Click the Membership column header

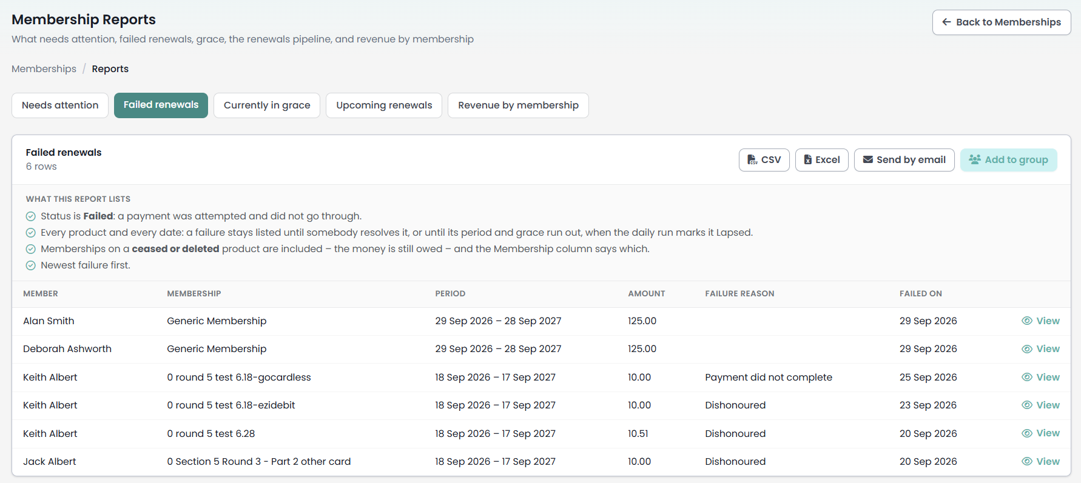click(194, 294)
